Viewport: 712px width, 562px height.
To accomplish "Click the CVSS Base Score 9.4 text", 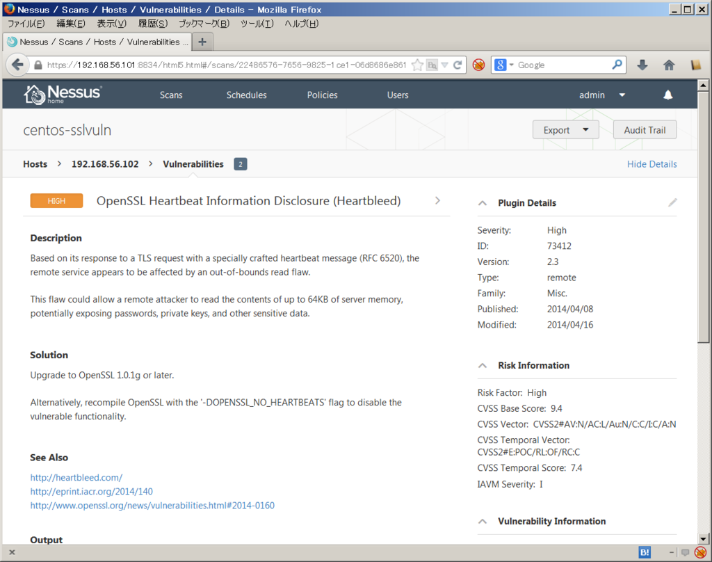I will pyautogui.click(x=519, y=408).
